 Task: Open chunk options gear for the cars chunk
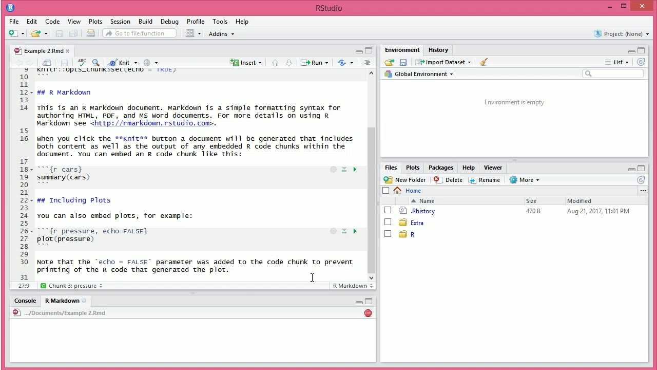tap(333, 169)
